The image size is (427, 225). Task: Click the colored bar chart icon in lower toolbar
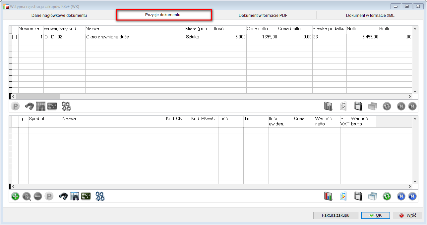(x=328, y=196)
